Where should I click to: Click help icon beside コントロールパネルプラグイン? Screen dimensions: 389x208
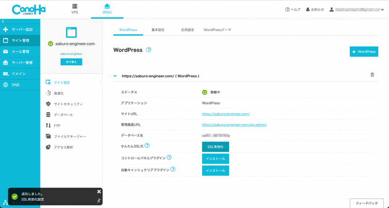click(169, 157)
